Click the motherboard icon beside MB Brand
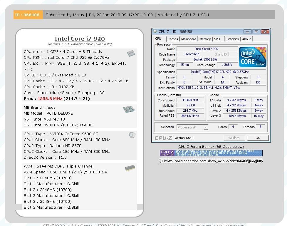Image resolution: width=287 pixels, height=226 pixels. pos(129,109)
